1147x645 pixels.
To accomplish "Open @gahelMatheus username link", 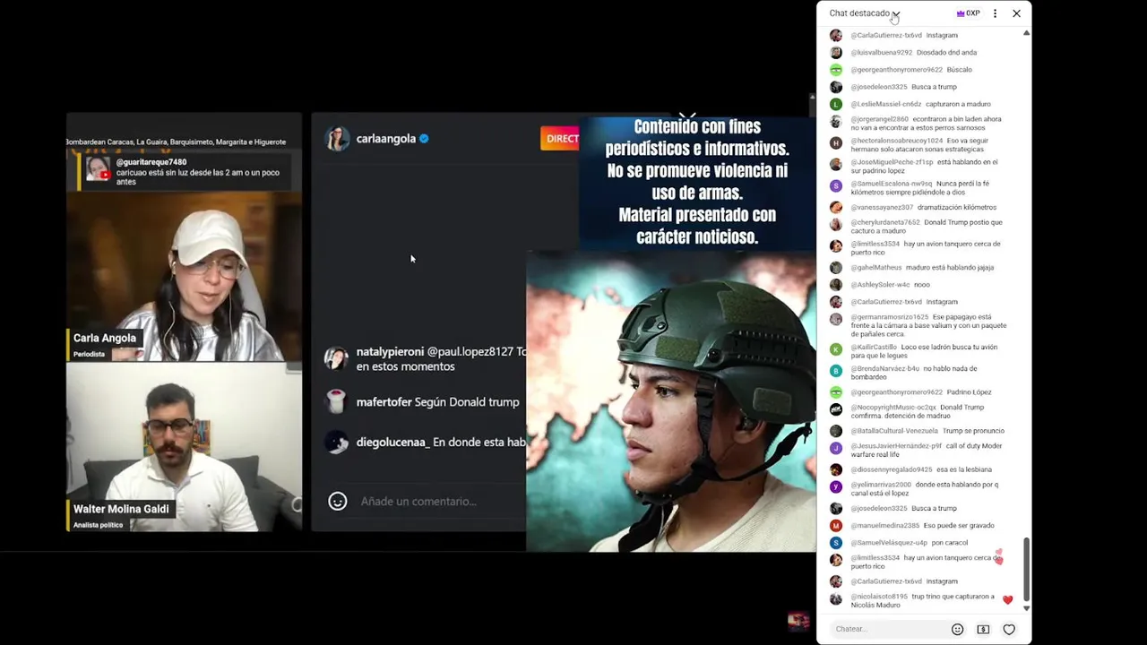I will coord(876,268).
